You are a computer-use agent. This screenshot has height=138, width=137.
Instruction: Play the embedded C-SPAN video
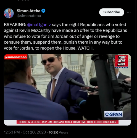point(67,90)
